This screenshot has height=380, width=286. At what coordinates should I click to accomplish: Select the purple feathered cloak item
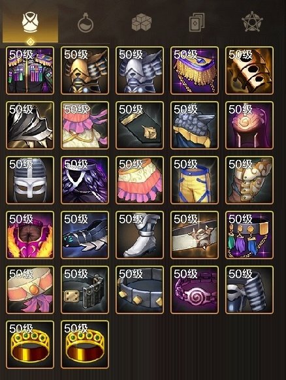[85, 180]
